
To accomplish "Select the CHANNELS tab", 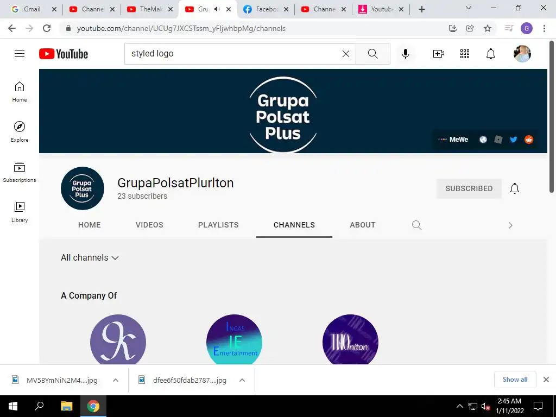I will coord(294,225).
